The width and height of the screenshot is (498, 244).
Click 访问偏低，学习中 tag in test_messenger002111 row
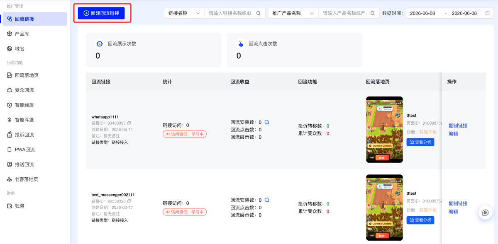click(x=185, y=212)
